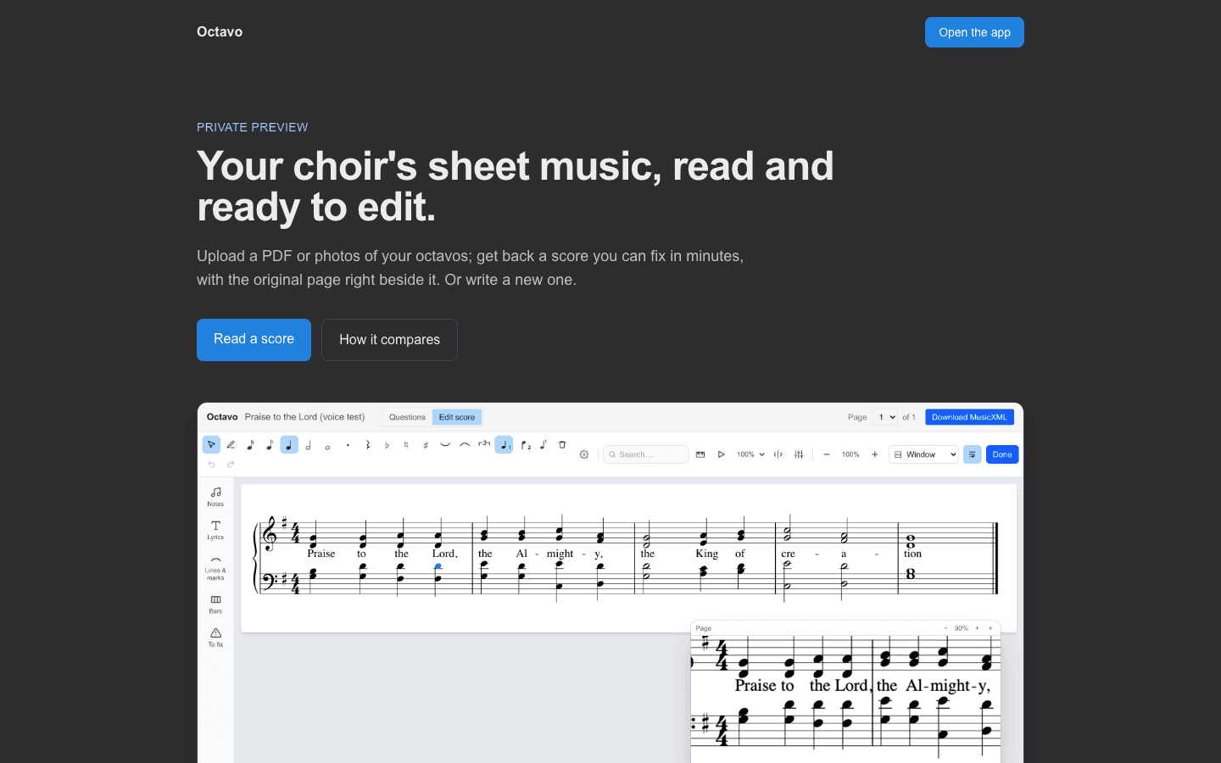Open the Lyrics sidebar panel
The height and width of the screenshot is (763, 1221).
click(216, 530)
